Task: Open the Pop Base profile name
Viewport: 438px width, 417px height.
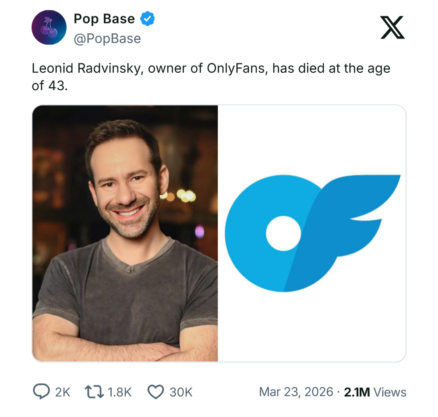Action: pos(104,19)
